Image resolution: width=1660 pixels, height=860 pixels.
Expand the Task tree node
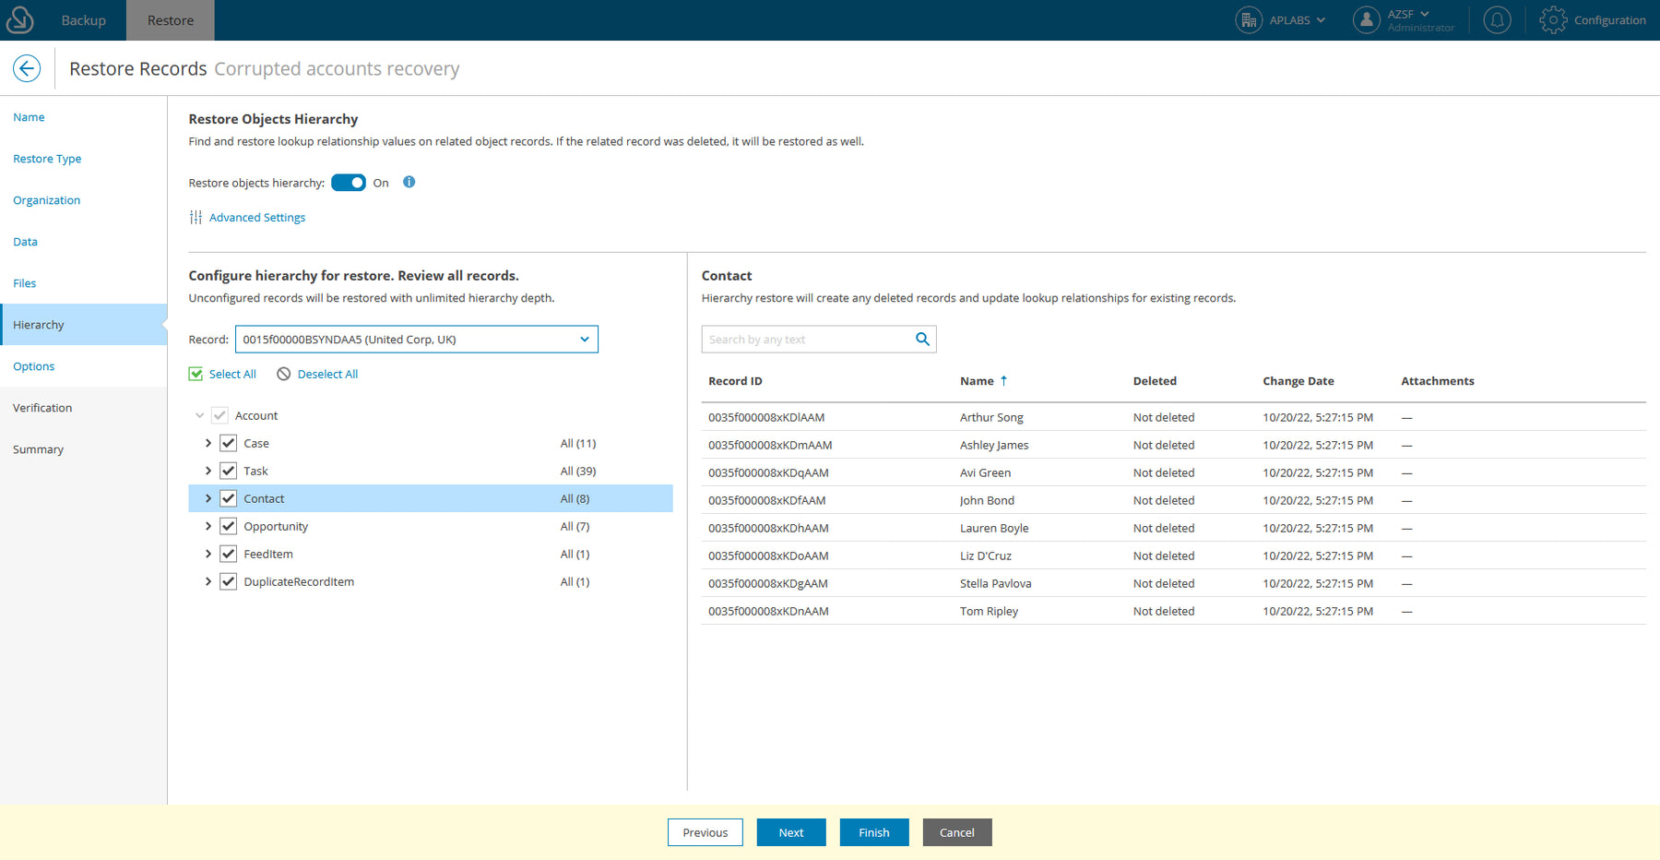(x=208, y=471)
